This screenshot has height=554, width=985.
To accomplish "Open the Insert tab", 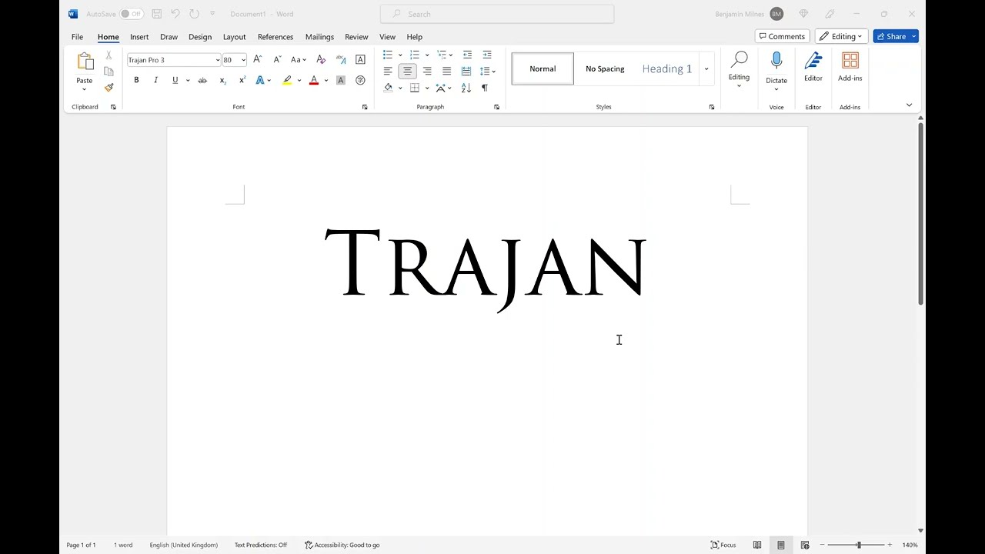I will (x=139, y=37).
